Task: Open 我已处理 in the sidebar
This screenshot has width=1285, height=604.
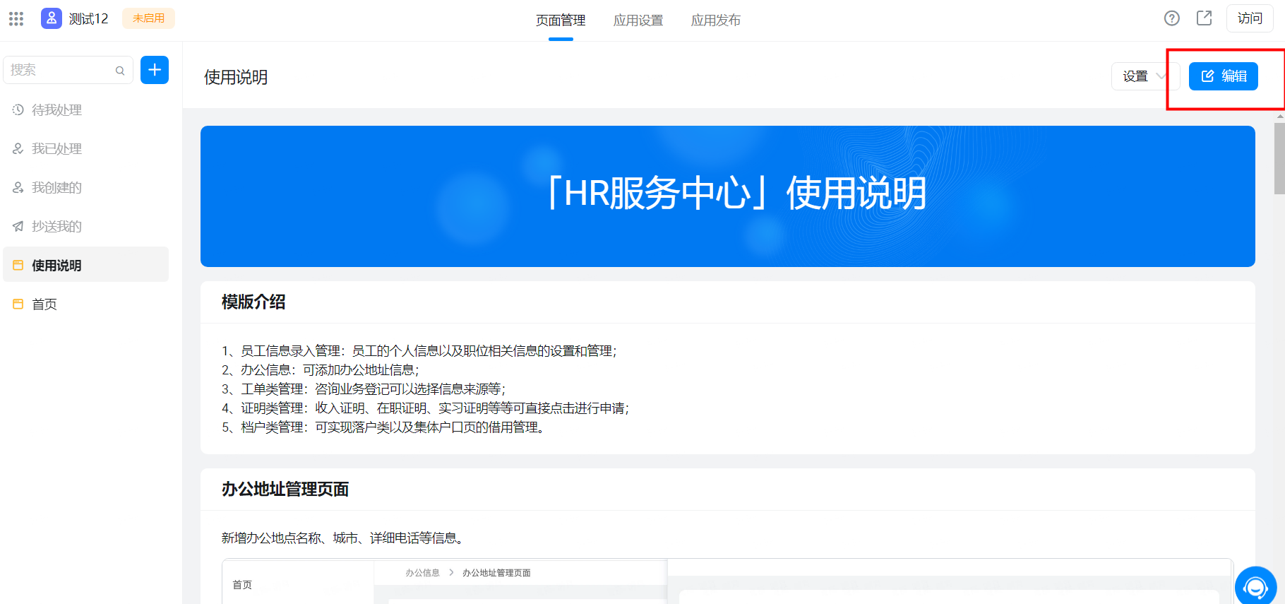Action: 86,149
